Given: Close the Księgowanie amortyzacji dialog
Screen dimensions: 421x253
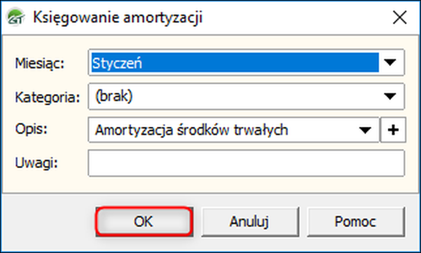Looking at the screenshot, I should click(400, 18).
